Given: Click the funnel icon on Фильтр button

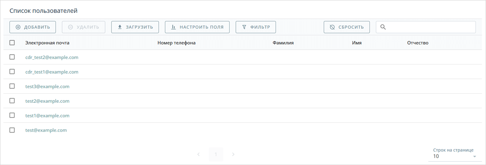Looking at the screenshot, I should tap(244, 27).
